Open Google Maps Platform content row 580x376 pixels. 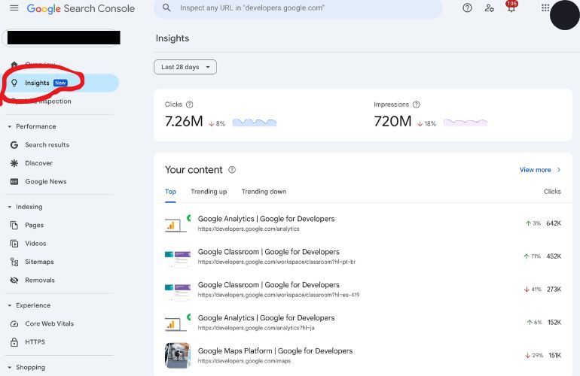[363, 355]
